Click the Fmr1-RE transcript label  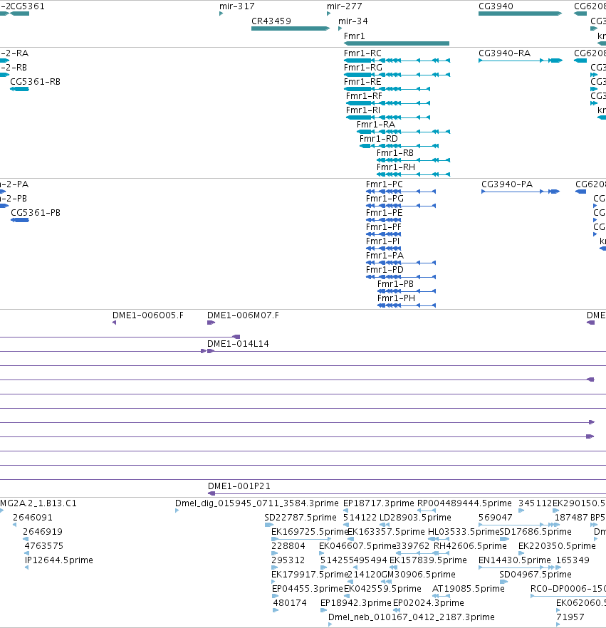click(x=362, y=82)
